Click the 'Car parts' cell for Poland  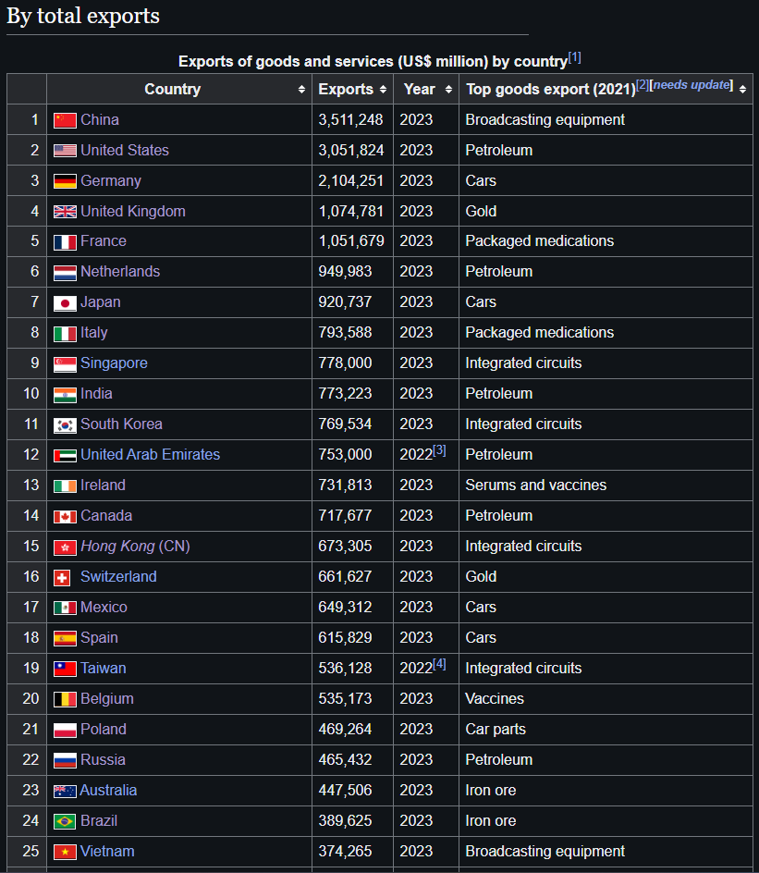pos(496,730)
